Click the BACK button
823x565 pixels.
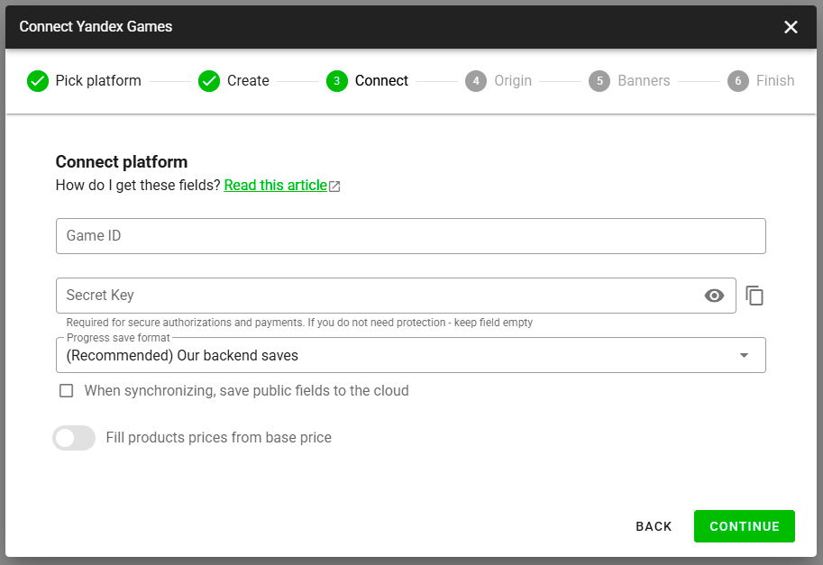click(654, 526)
